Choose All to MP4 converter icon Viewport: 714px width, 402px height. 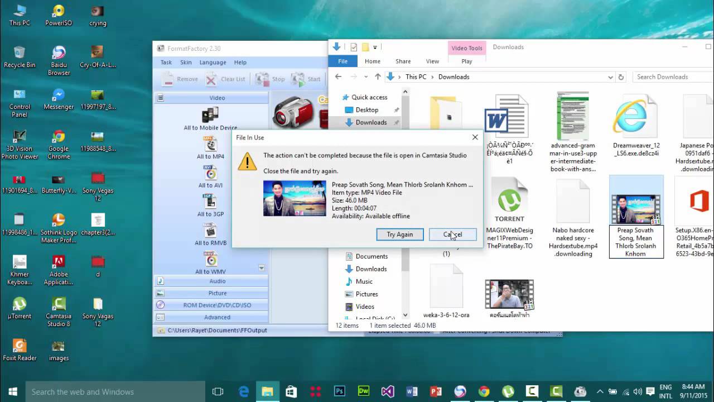point(210,148)
